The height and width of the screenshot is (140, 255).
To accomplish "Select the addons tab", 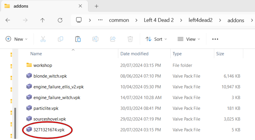I will [44, 6].
